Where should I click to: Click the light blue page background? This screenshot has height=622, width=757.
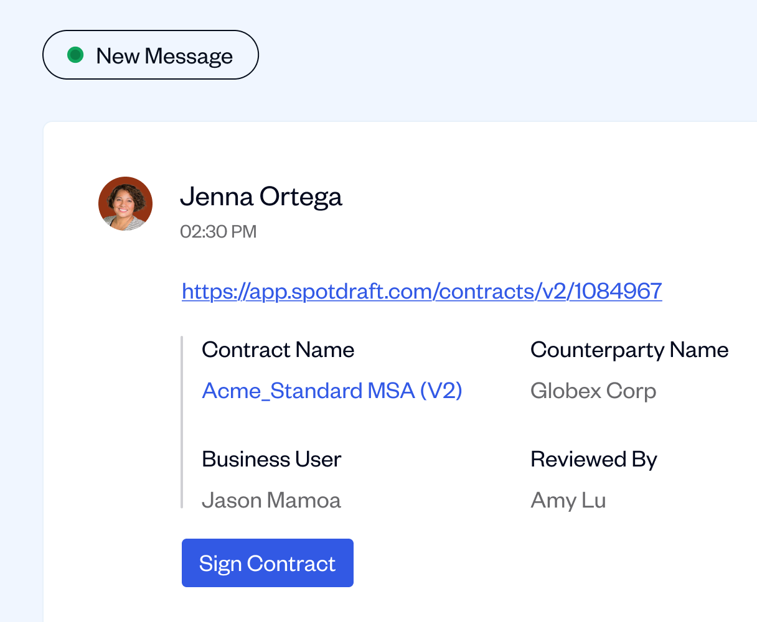pyautogui.click(x=498, y=56)
